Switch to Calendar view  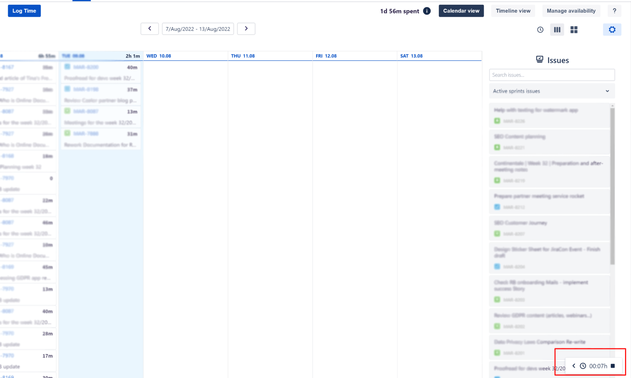pos(461,11)
